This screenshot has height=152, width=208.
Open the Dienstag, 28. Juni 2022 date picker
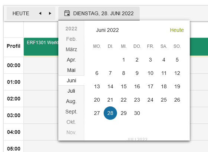point(99,13)
